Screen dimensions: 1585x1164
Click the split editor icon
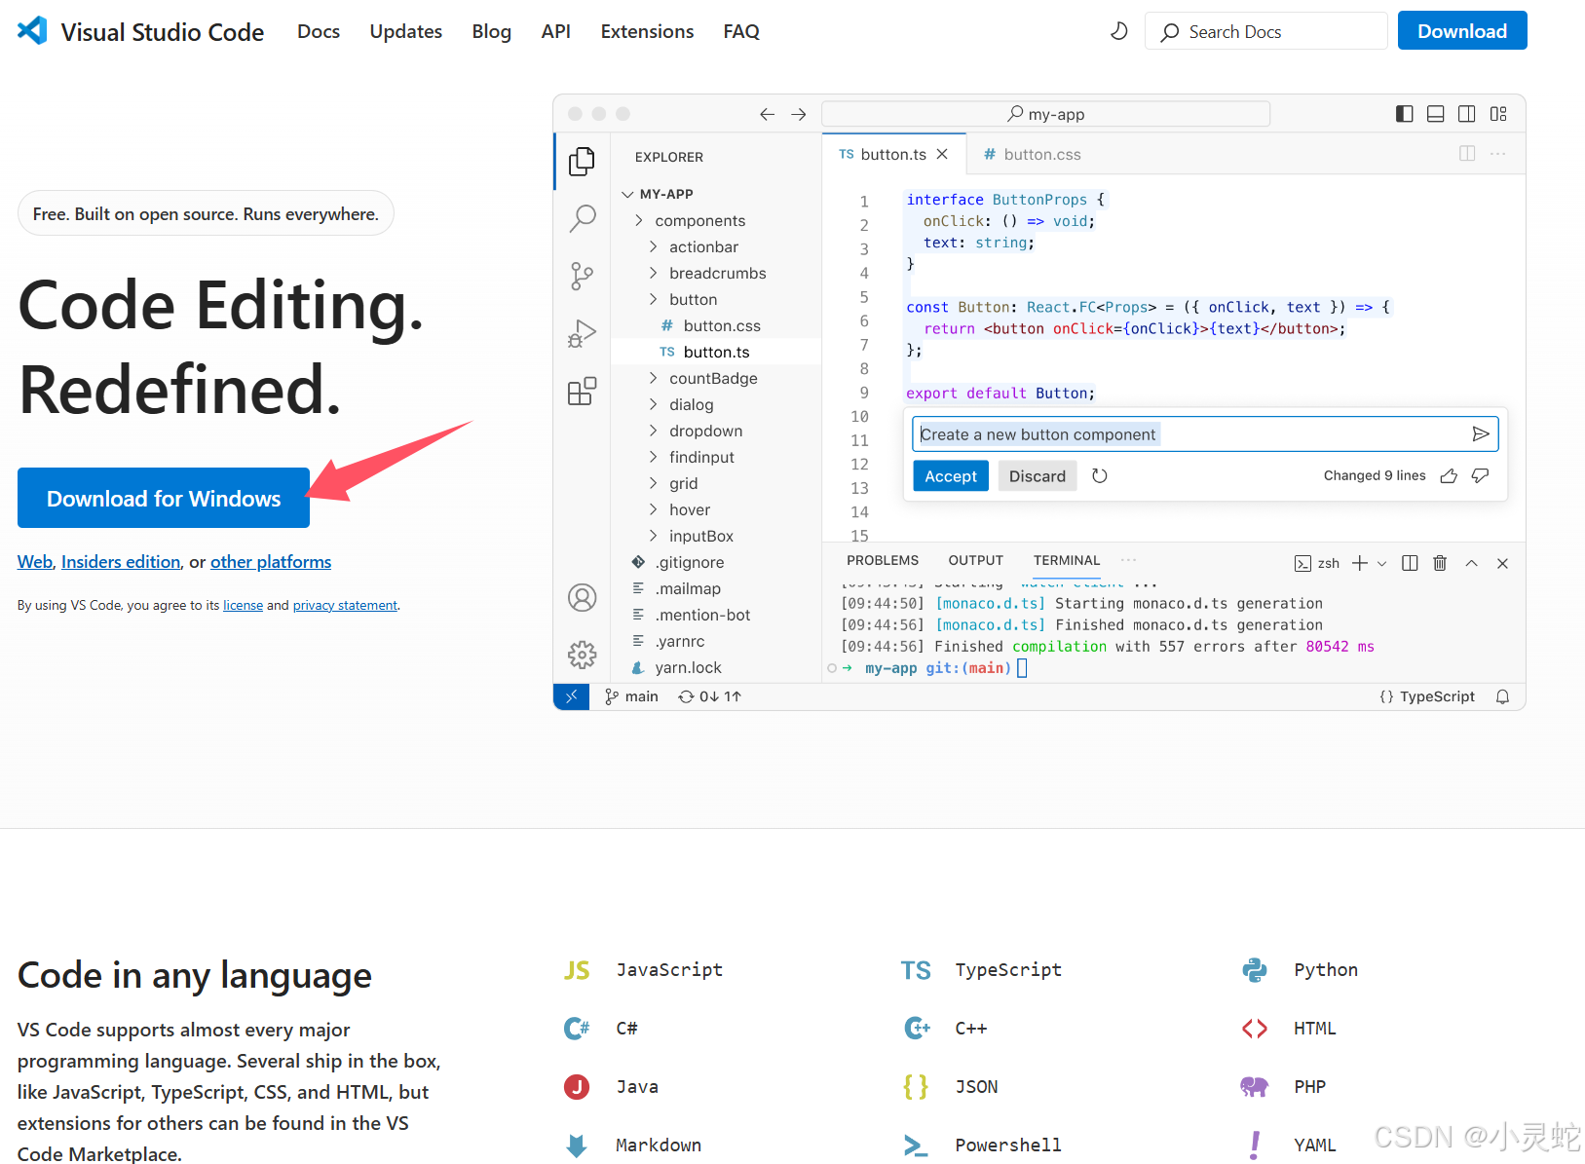[x=1467, y=154]
